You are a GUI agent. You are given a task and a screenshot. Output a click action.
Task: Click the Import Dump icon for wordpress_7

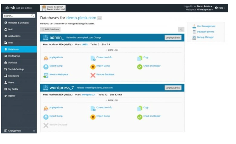pos(93,117)
